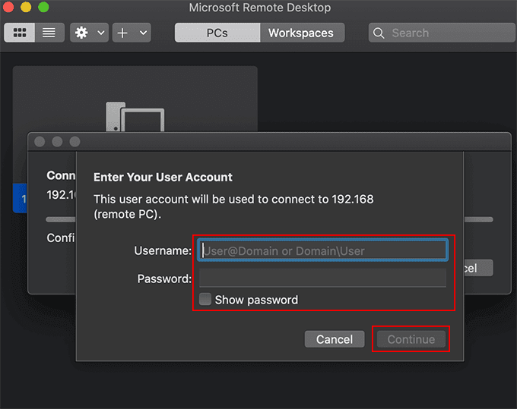Click the plus add button
The height and width of the screenshot is (409, 517).
[122, 33]
